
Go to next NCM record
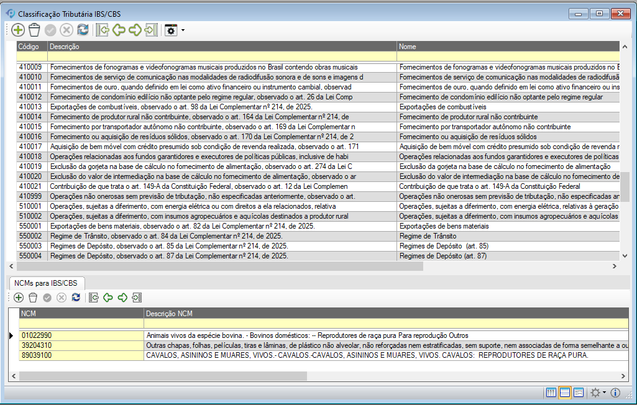pos(122,298)
